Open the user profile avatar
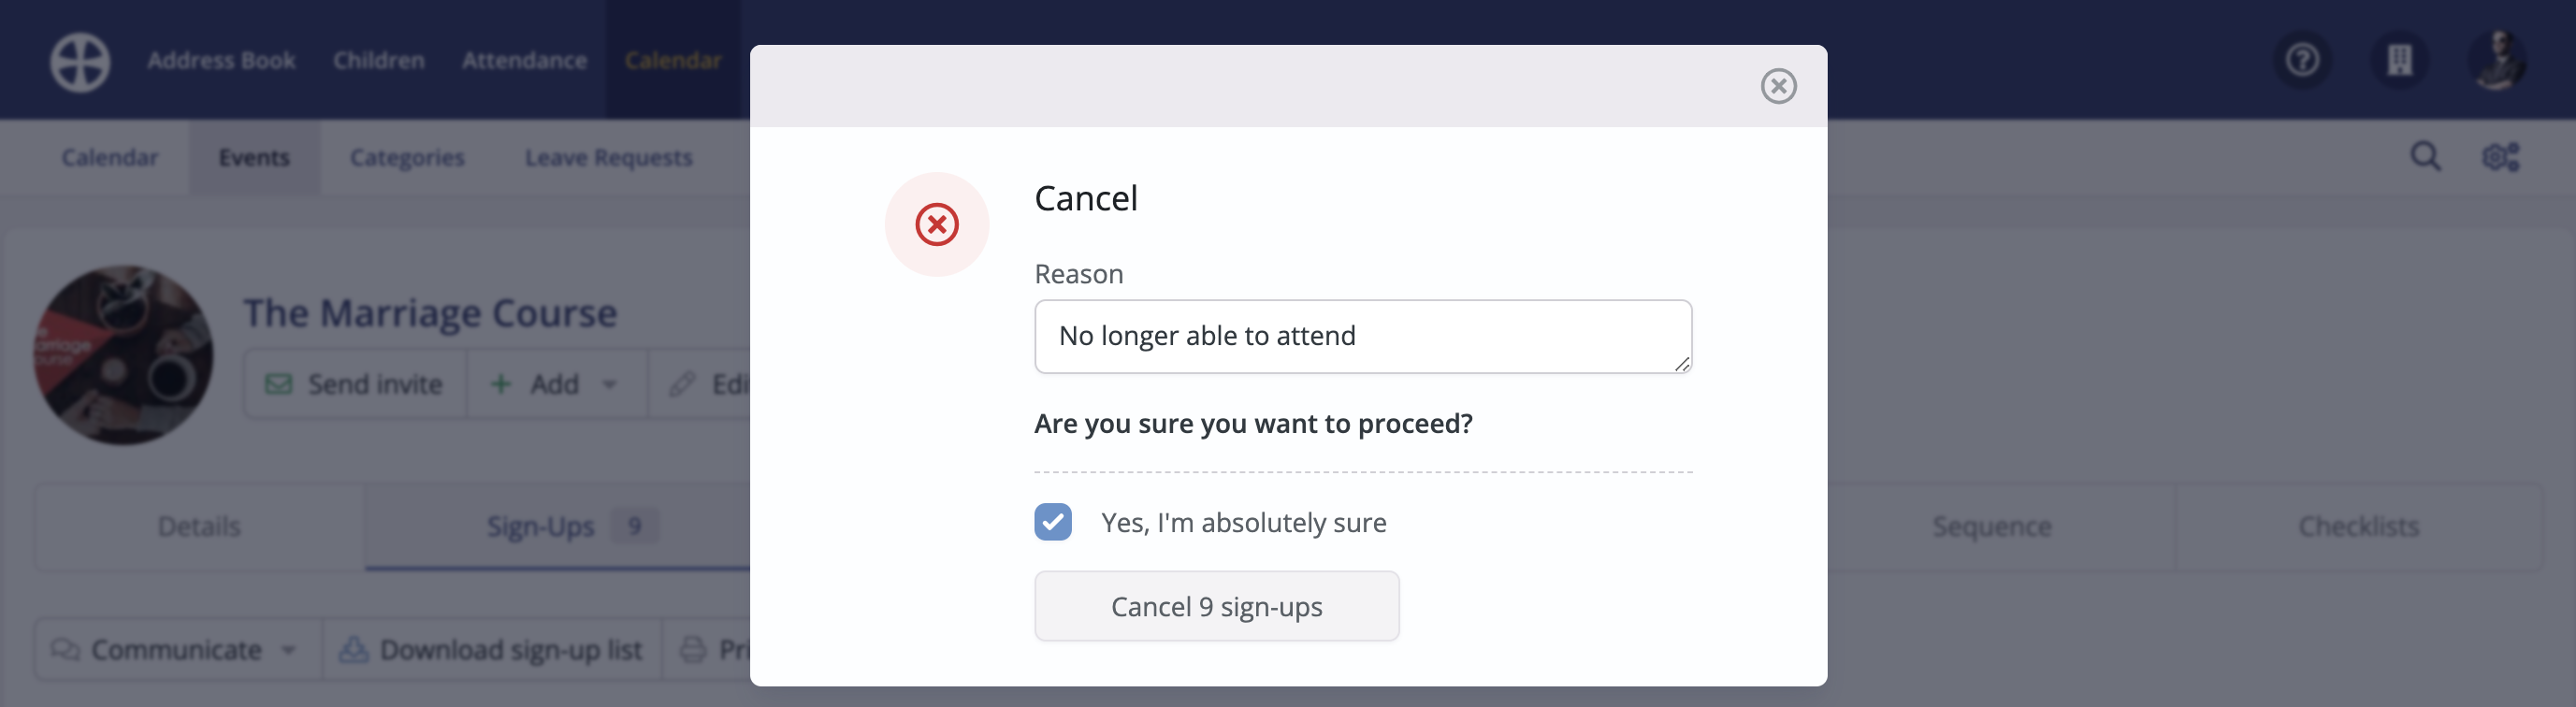 click(x=2496, y=60)
